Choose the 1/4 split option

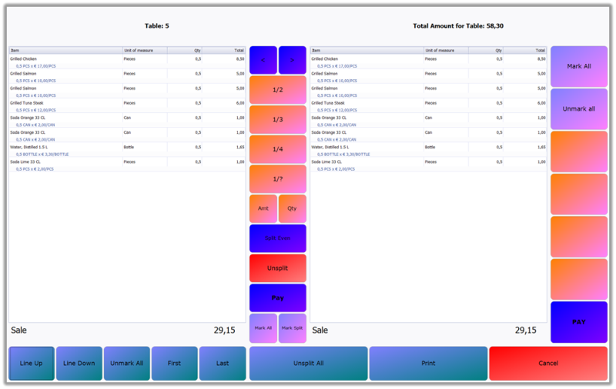277,149
